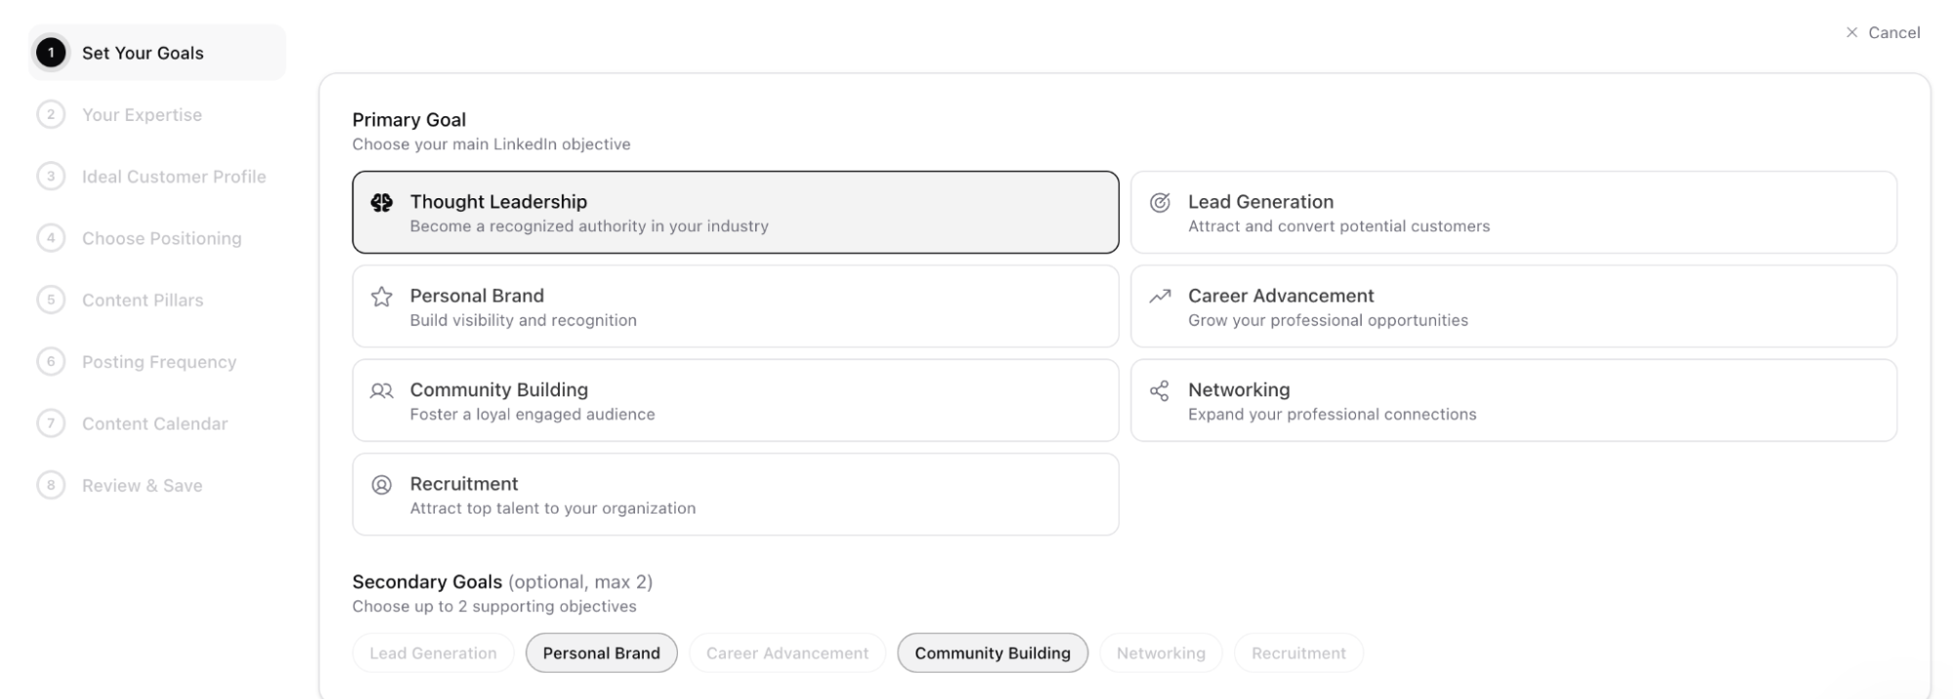Jump to Content Pillars step
This screenshot has height=700, width=1953.
(143, 301)
